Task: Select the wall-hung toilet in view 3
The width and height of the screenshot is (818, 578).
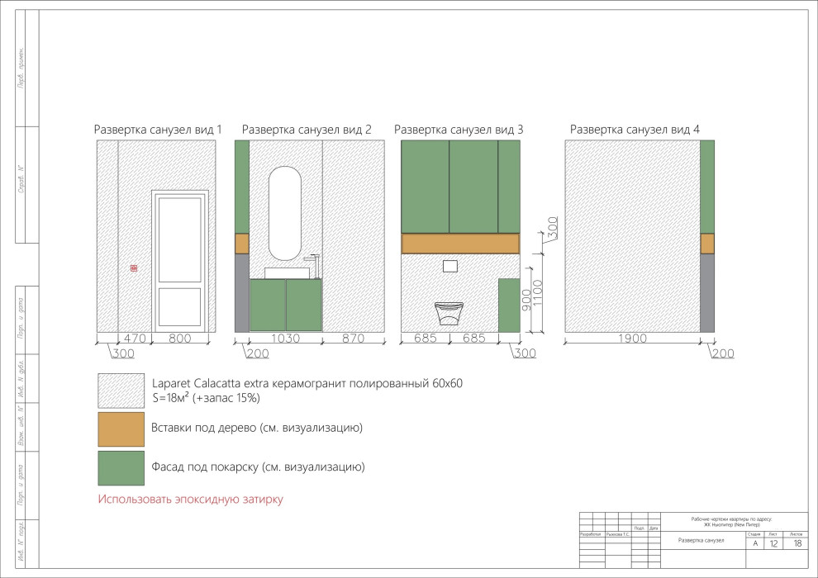Action: (x=449, y=314)
